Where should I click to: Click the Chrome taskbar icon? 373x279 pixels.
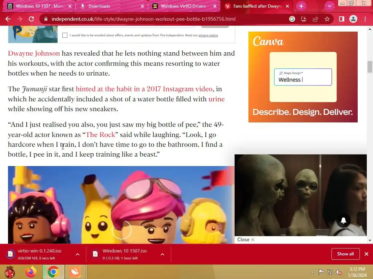[53, 272]
